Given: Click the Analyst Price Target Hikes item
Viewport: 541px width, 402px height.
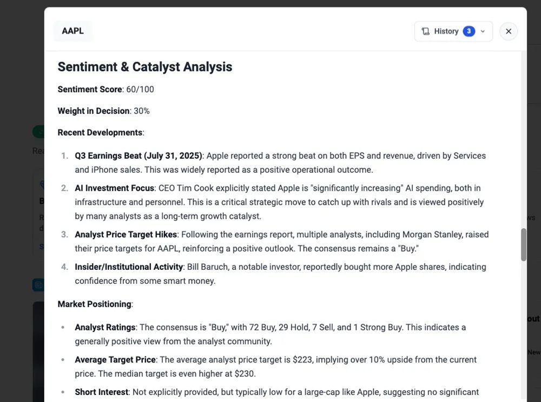Looking at the screenshot, I should 126,235.
